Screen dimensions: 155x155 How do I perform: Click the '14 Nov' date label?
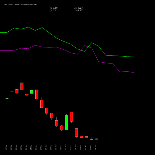[x=26, y=148]
